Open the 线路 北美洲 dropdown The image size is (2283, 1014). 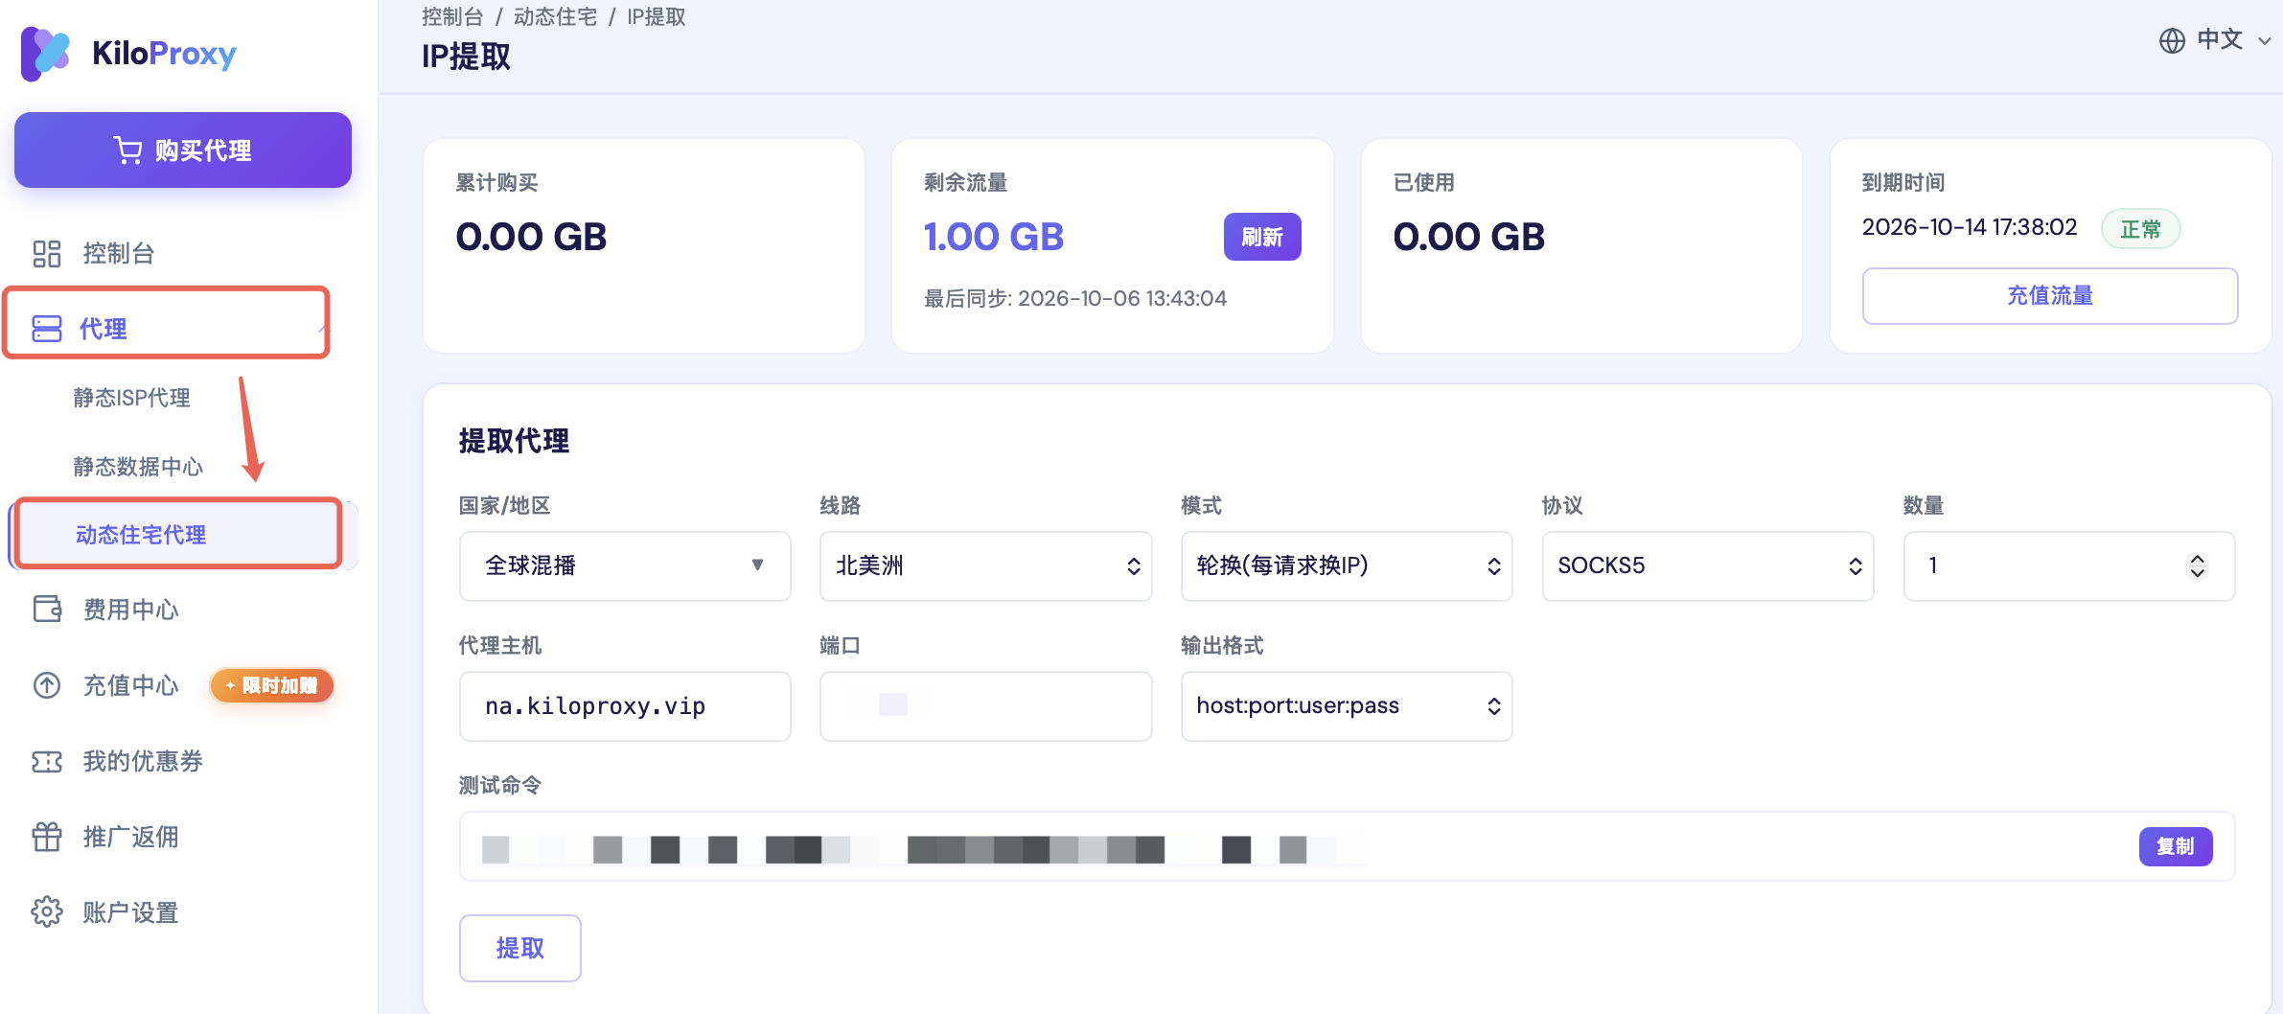pos(986,566)
